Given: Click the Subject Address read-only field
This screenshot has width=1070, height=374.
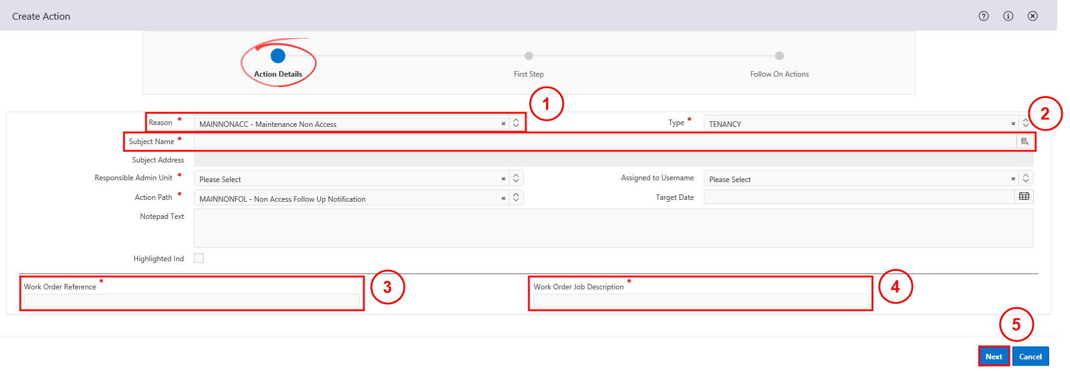Looking at the screenshot, I should click(614, 160).
